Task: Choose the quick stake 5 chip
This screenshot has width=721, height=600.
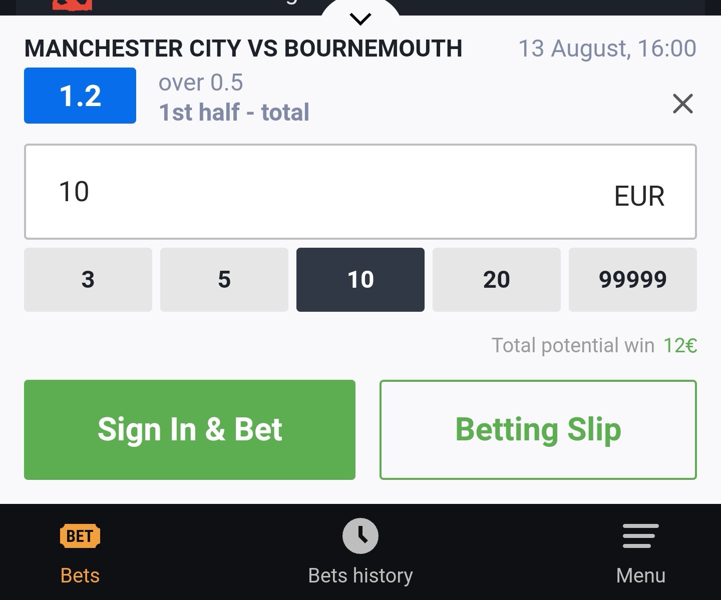Action: pyautogui.click(x=224, y=280)
